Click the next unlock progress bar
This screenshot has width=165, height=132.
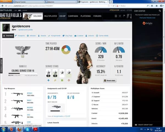[x=56, y=111]
